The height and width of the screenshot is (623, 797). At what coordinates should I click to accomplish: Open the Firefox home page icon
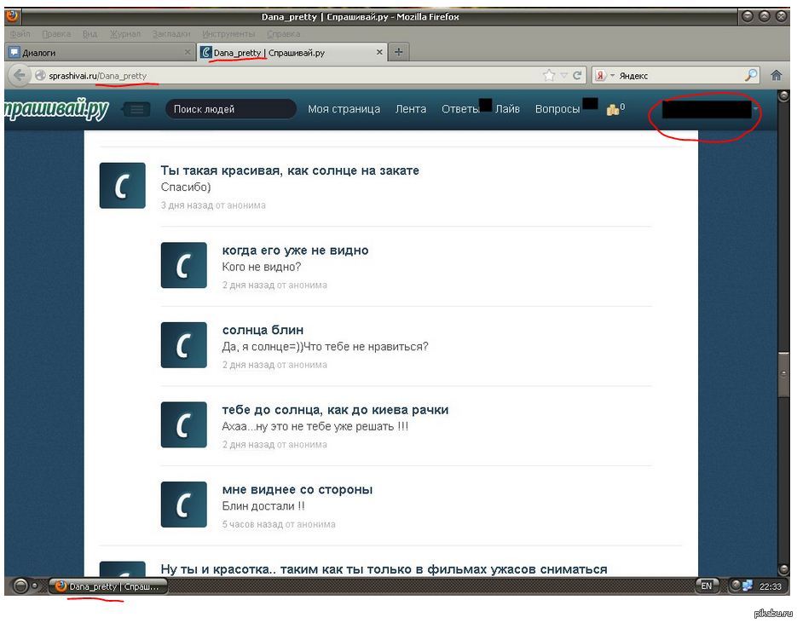776,76
